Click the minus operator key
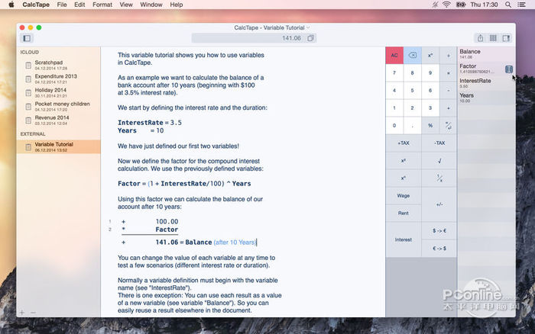Image resolution: width=535 pixels, height=334 pixels. (449, 90)
